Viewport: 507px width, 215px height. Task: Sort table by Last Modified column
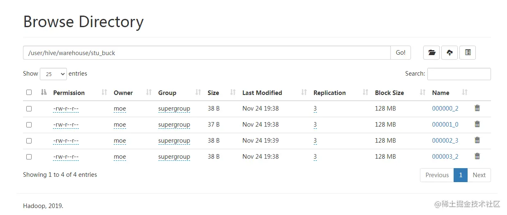pyautogui.click(x=304, y=92)
